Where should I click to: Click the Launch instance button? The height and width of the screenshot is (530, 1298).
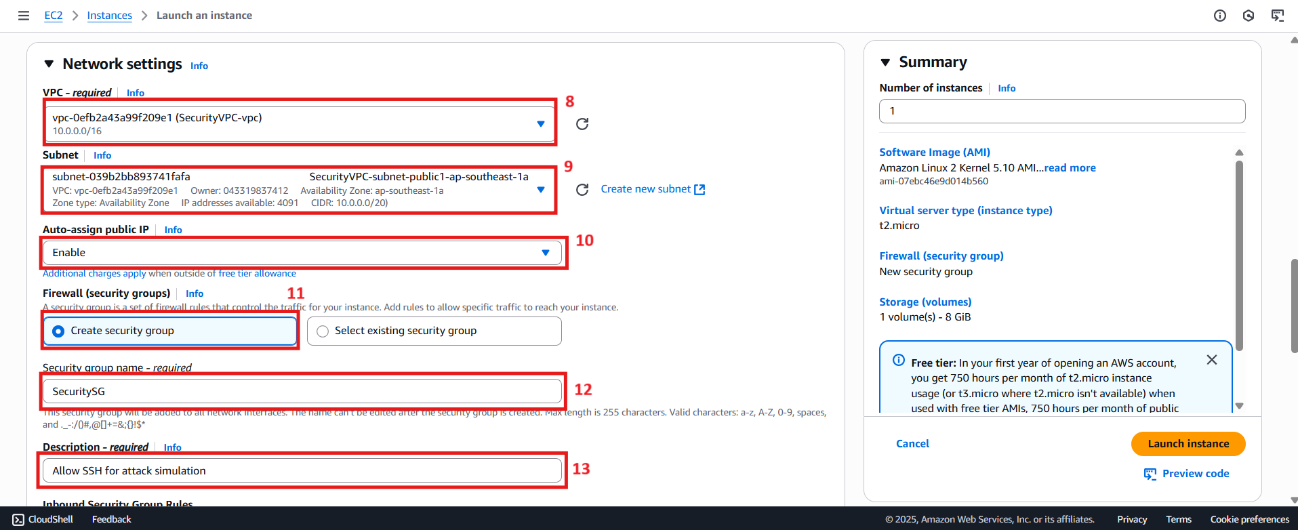click(x=1188, y=444)
